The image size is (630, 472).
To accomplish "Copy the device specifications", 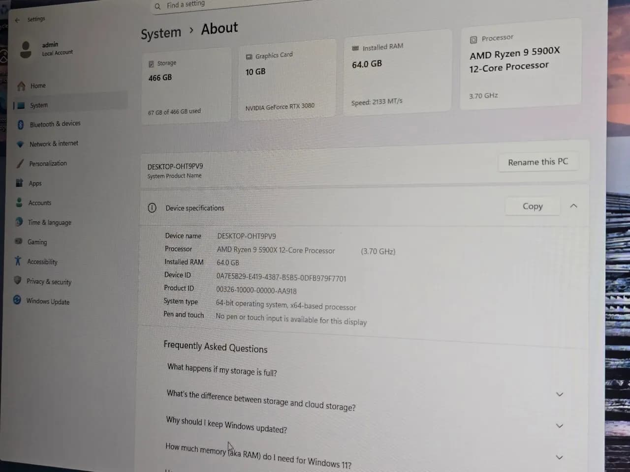I will pyautogui.click(x=533, y=206).
